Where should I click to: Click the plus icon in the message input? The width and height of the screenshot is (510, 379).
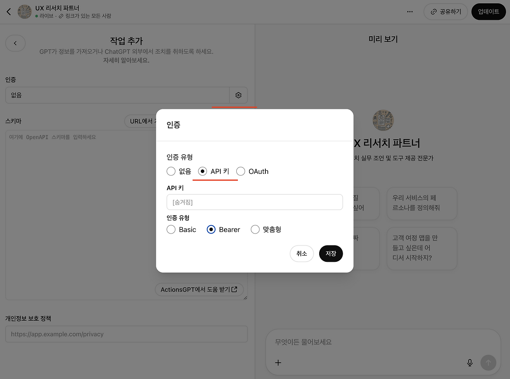point(278,363)
